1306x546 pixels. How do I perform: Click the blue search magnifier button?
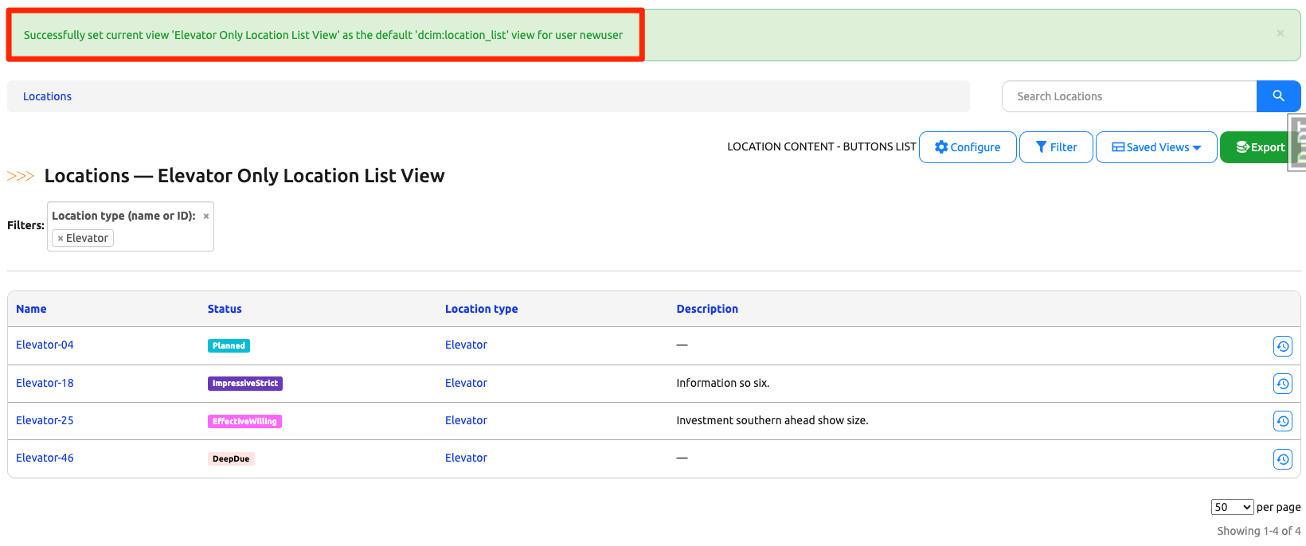click(x=1278, y=96)
